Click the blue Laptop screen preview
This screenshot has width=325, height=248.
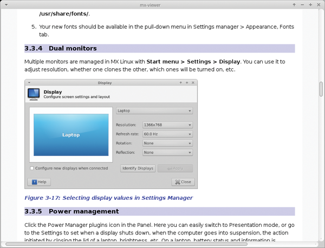click(71, 135)
